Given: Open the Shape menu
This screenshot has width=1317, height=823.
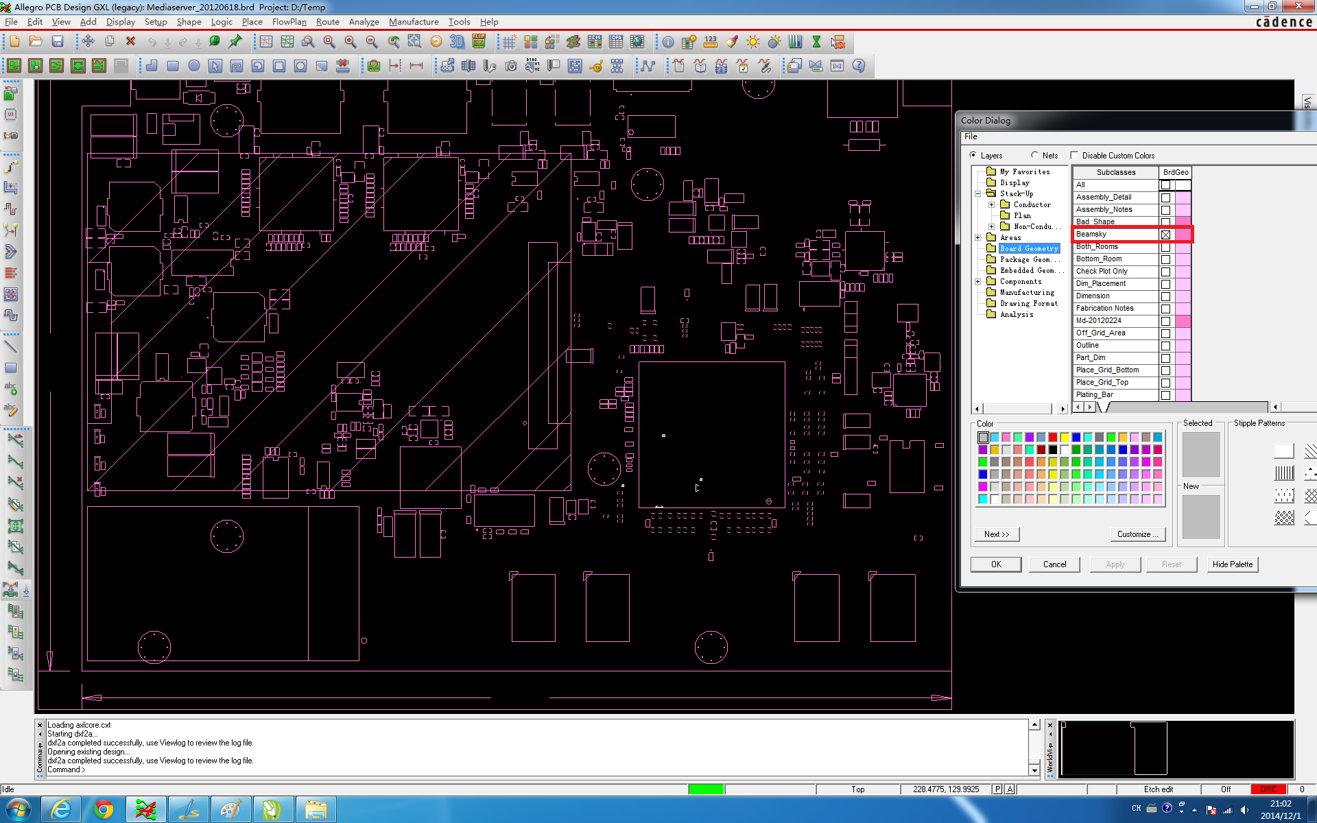Looking at the screenshot, I should point(189,22).
